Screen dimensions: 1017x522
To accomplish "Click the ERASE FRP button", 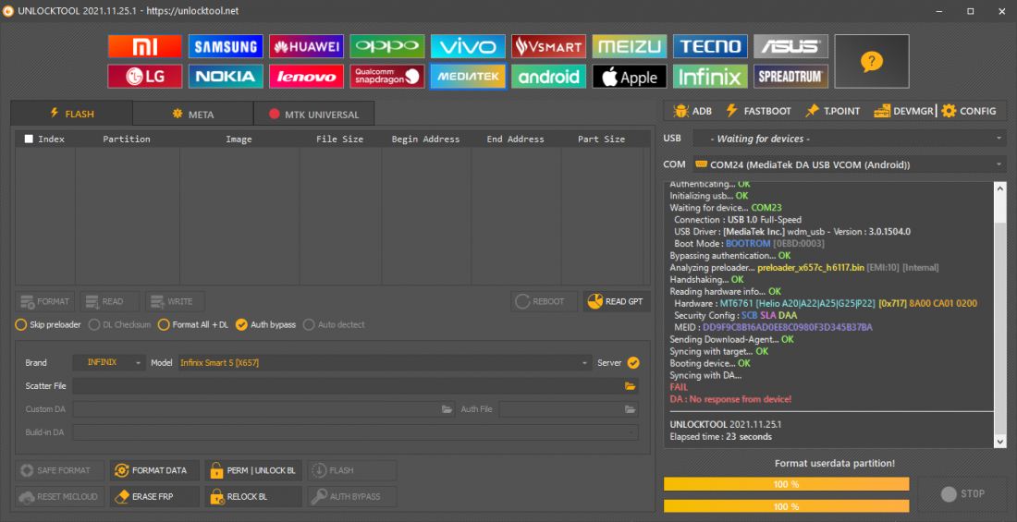I will tap(154, 497).
